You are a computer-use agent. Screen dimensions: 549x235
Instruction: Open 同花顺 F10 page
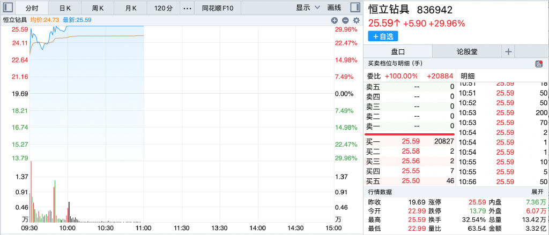point(218,7)
